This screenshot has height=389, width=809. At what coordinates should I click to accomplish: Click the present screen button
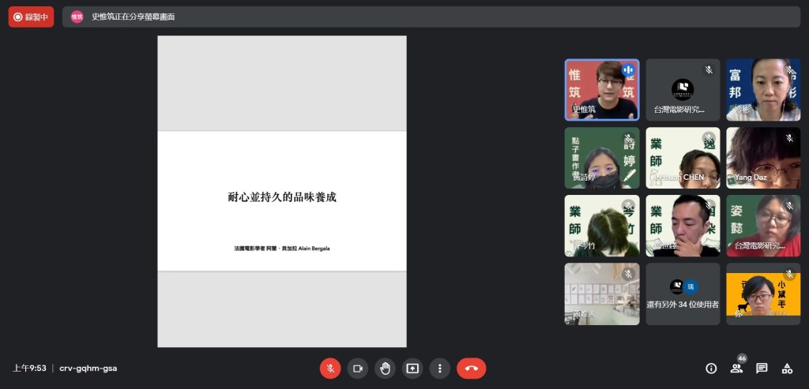click(412, 368)
